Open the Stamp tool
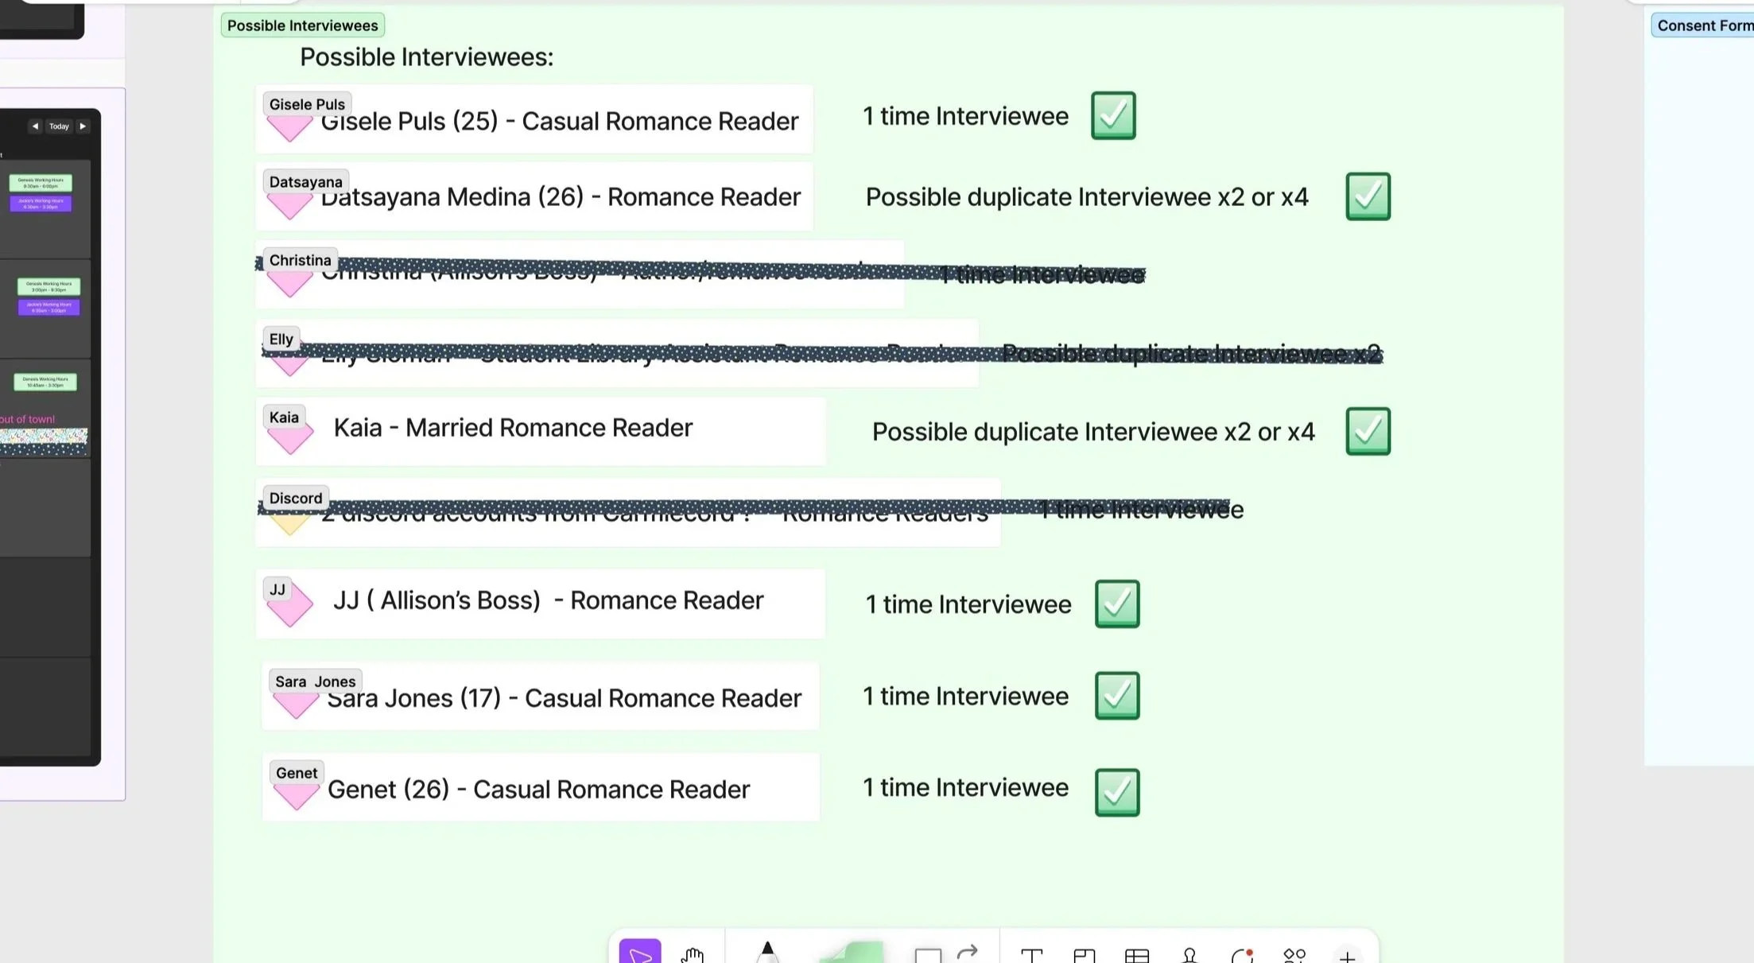1754x963 pixels. [1189, 955]
